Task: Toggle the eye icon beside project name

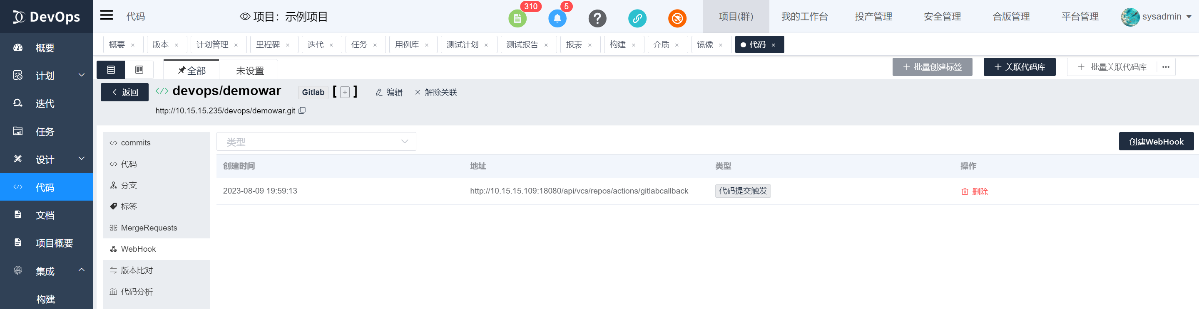Action: coord(245,17)
